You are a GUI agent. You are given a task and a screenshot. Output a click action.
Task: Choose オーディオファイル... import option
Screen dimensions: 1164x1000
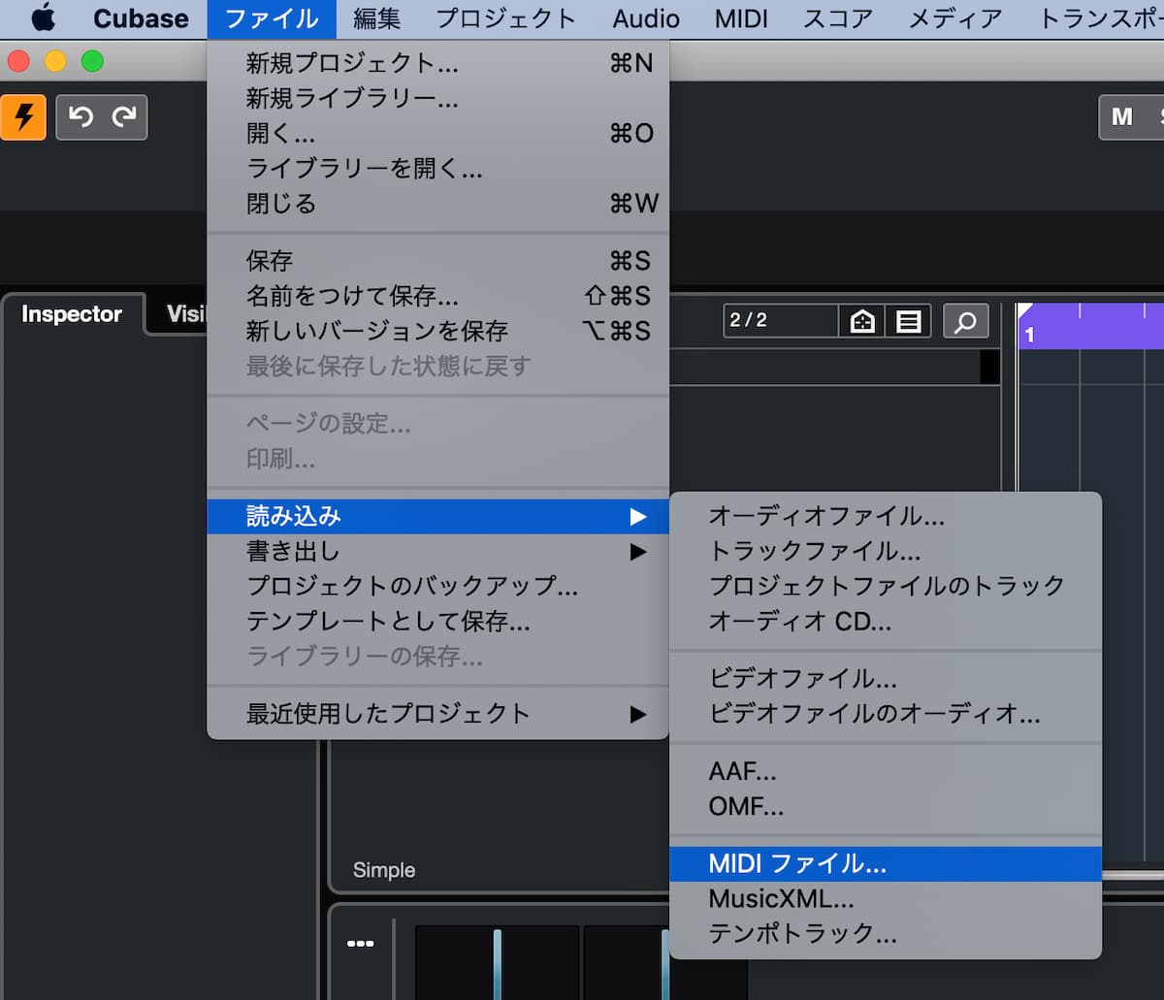886,516
